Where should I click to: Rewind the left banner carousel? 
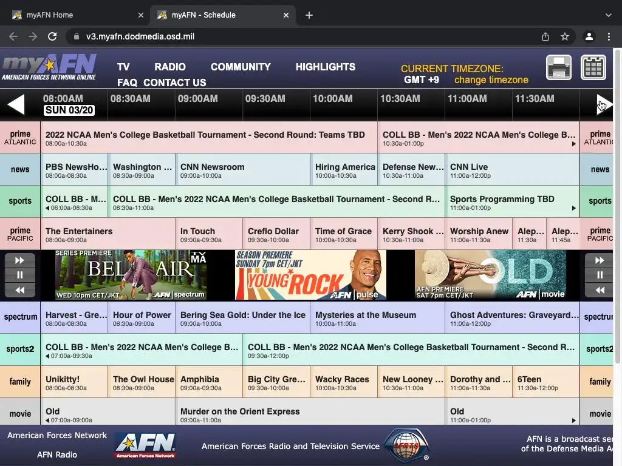coord(20,290)
